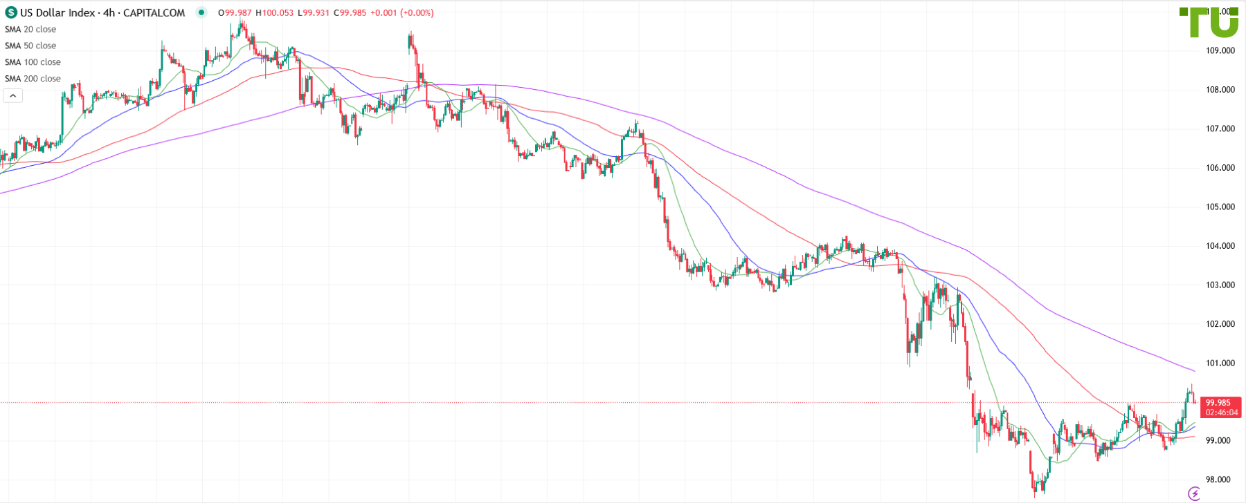
Task: Click the 104.000 price axis label
Action: (1220, 246)
